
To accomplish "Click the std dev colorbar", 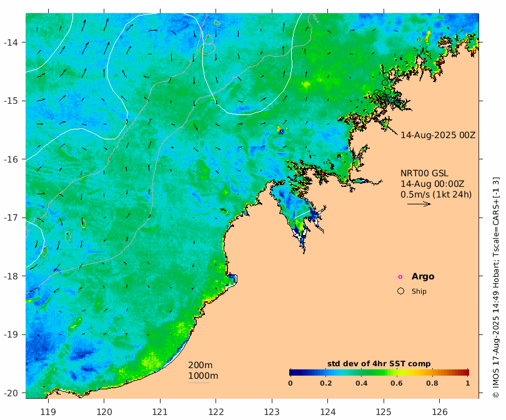I will point(379,372).
